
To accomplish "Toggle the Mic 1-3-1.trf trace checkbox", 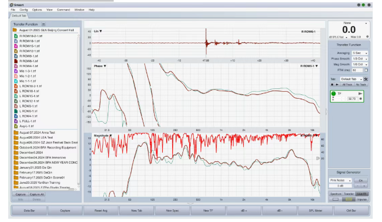I will (x=15, y=71).
